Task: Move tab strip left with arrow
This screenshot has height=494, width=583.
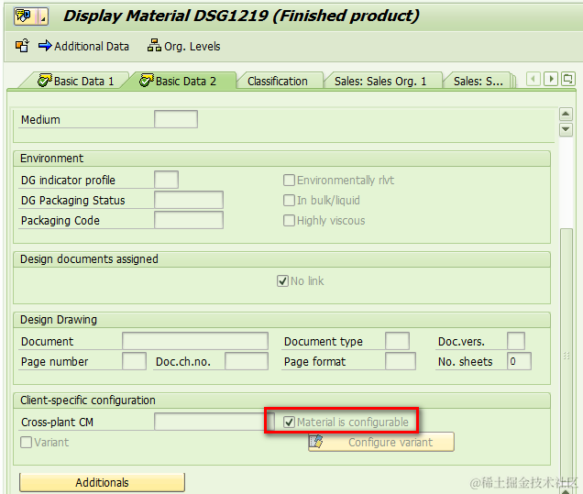Action: (x=533, y=79)
